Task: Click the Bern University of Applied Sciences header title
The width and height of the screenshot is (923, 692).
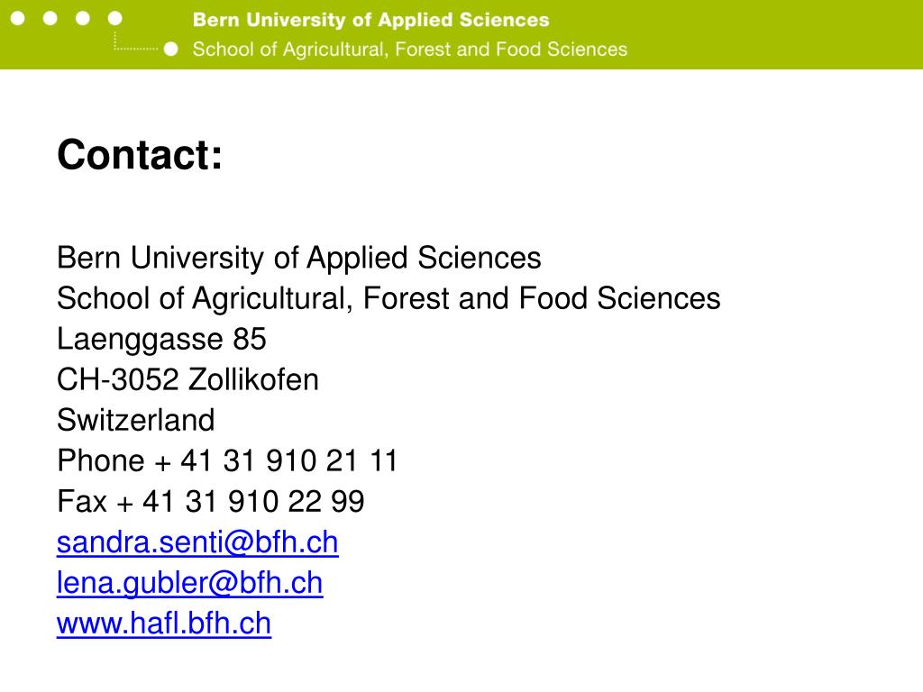Action: click(x=370, y=20)
